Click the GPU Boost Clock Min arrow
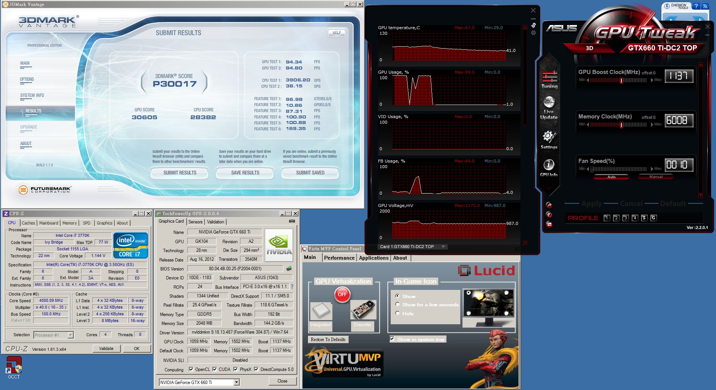 [x=588, y=80]
